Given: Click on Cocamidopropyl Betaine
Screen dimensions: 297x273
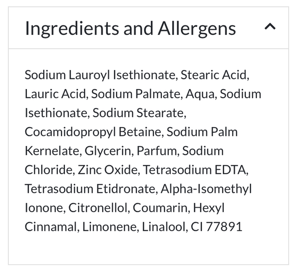Looking at the screenshot, I should (93, 132).
